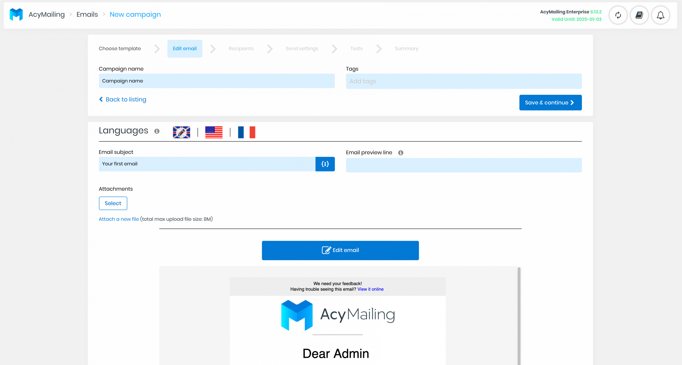Image resolution: width=682 pixels, height=365 pixels.
Task: Expand the Recipients step
Action: point(241,49)
